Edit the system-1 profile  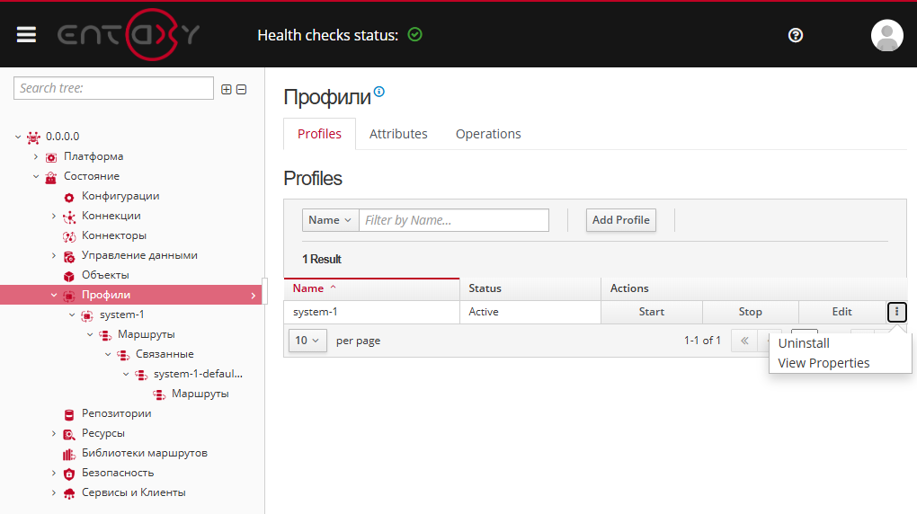(842, 312)
